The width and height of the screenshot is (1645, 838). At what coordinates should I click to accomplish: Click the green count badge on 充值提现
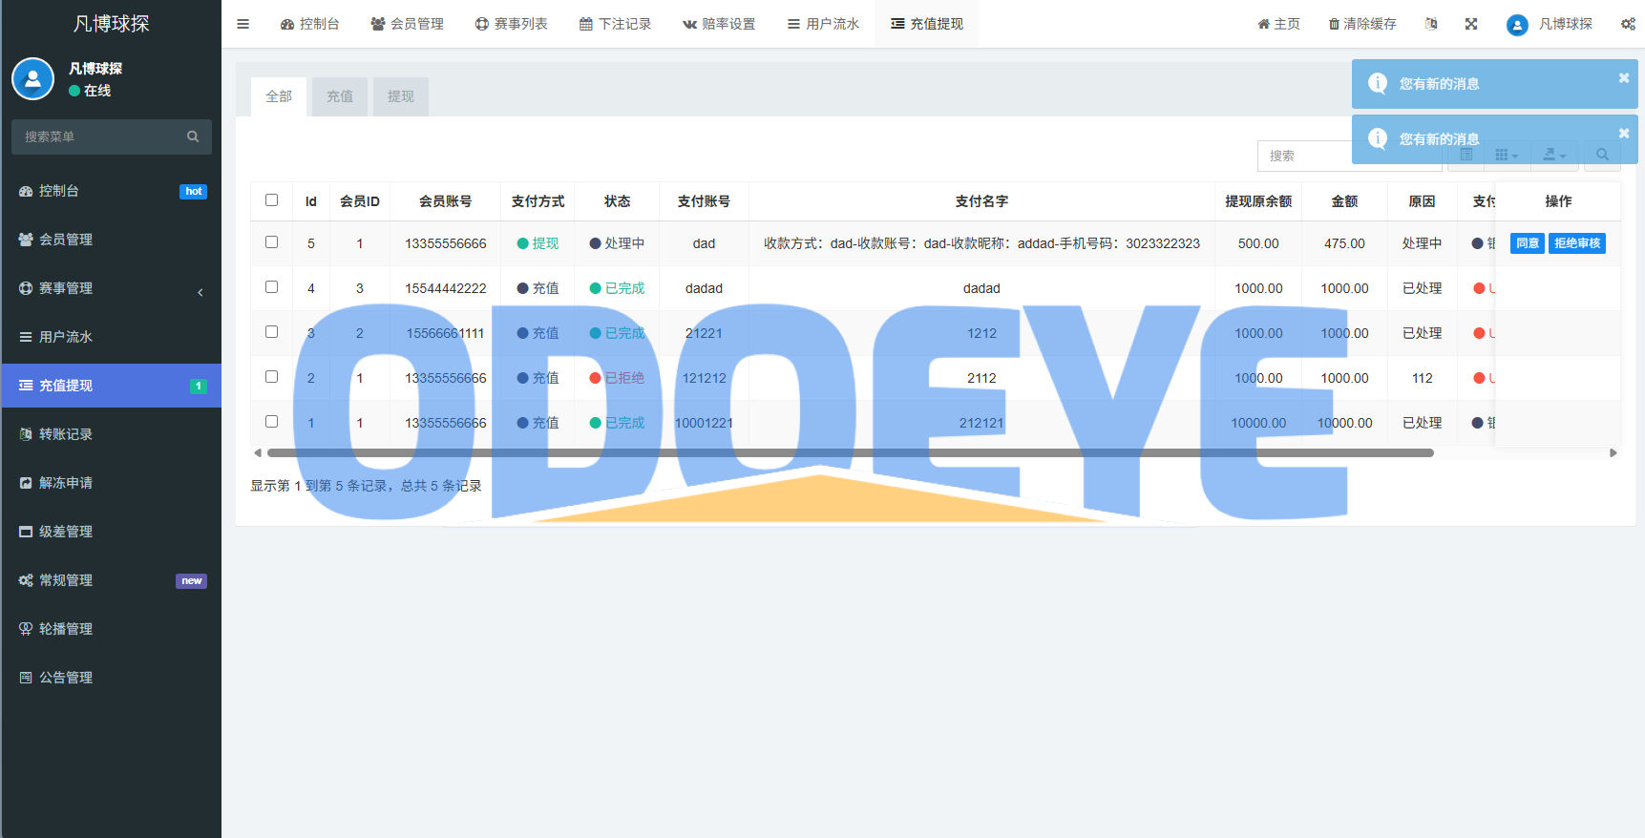[x=199, y=387]
